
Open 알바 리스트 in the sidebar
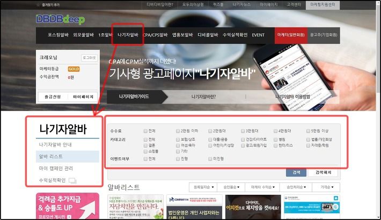[x=68, y=157]
